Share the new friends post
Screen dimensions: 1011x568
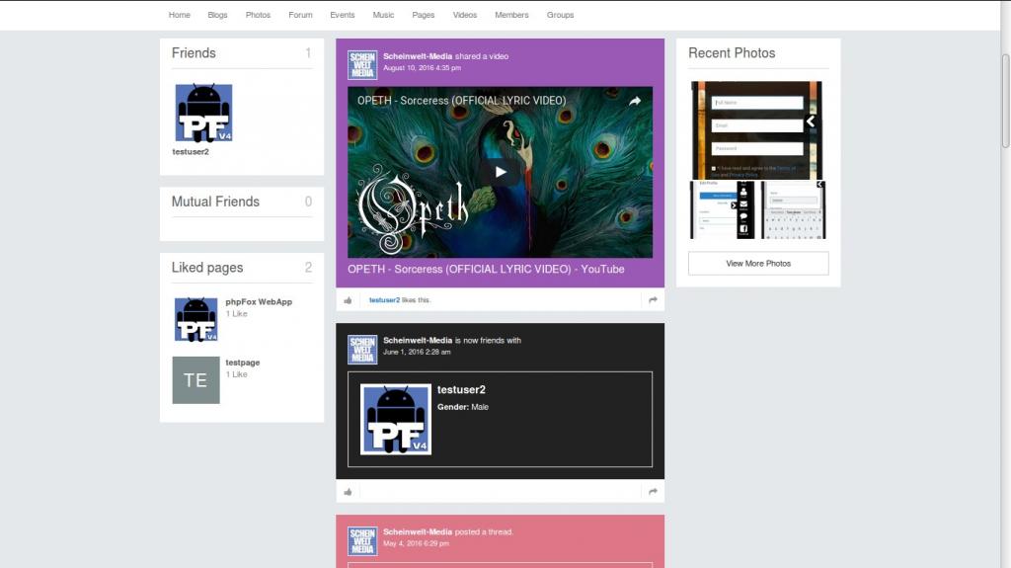(x=652, y=492)
